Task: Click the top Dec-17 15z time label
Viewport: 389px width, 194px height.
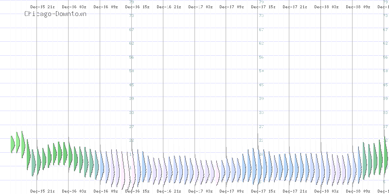Action: pyautogui.click(x=263, y=7)
